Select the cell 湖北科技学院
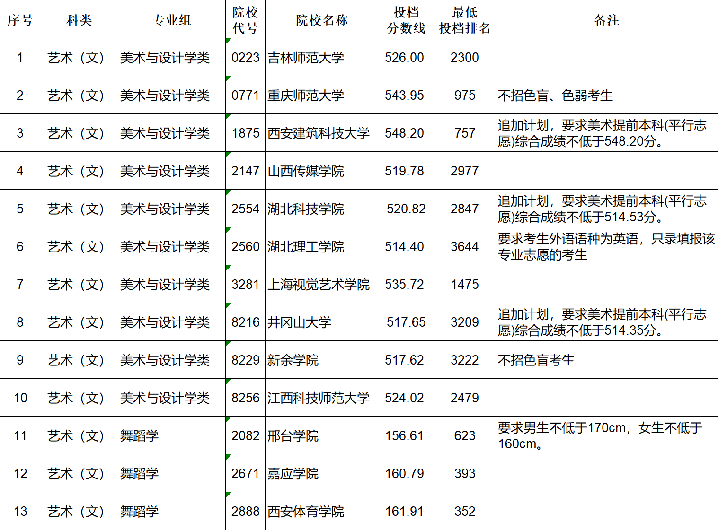718x530 pixels. tap(322, 209)
